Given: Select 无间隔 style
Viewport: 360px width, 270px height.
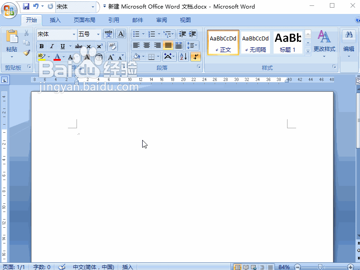Looking at the screenshot, I should 256,43.
